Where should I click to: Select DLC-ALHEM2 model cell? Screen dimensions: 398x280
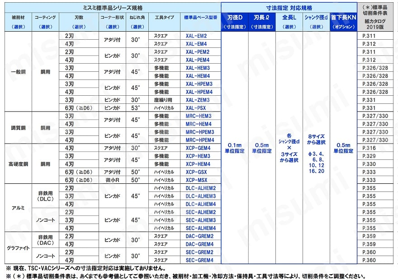[x=200, y=188]
